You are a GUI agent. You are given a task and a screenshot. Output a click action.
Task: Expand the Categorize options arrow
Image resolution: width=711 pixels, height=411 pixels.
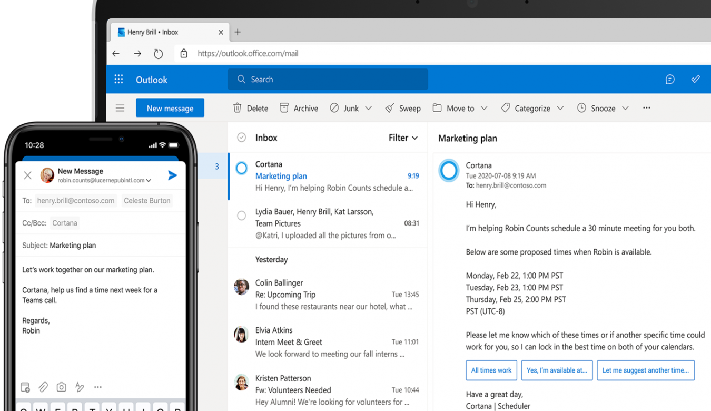pos(560,108)
